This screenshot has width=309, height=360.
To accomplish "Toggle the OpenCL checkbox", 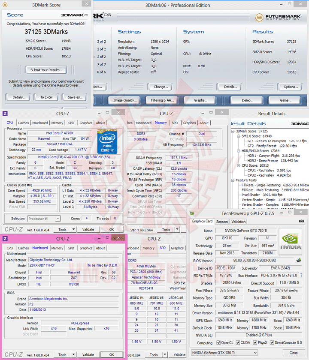I will coord(218,342).
